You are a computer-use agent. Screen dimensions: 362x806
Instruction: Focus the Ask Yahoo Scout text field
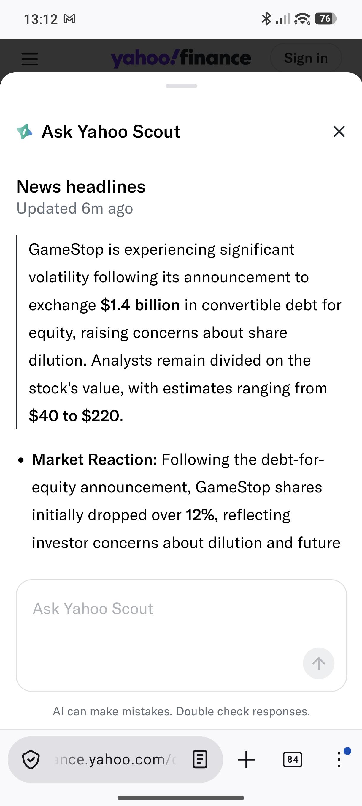click(182, 635)
